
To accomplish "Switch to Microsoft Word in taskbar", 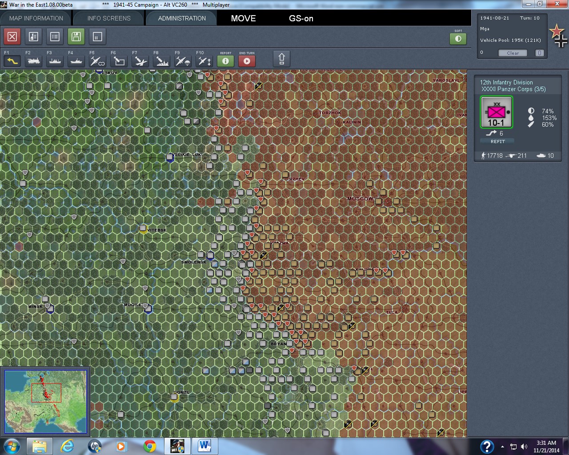I will click(205, 446).
